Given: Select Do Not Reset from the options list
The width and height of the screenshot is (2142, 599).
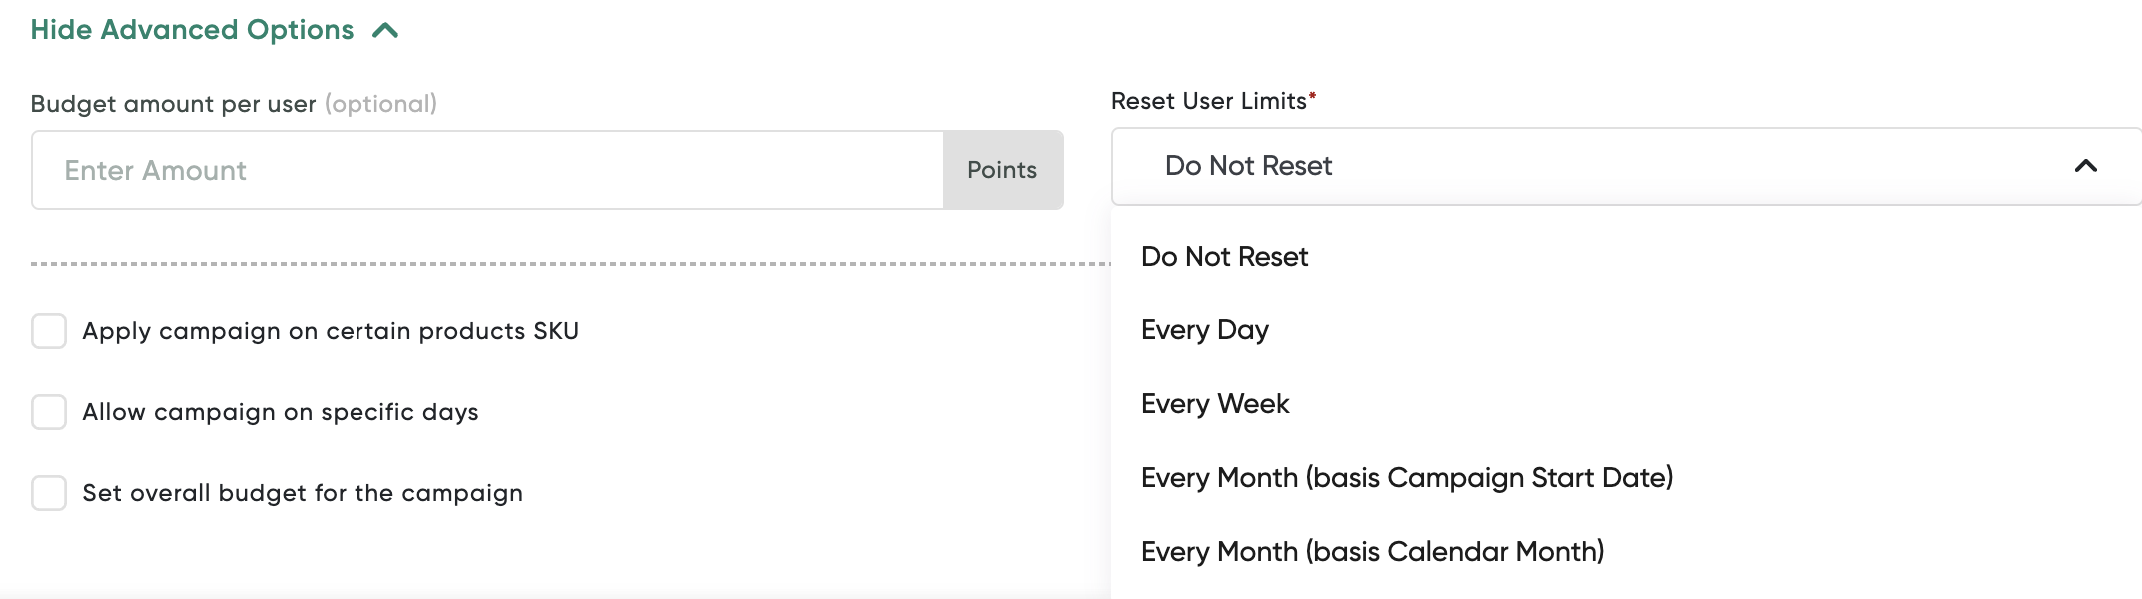Looking at the screenshot, I should (x=1224, y=257).
